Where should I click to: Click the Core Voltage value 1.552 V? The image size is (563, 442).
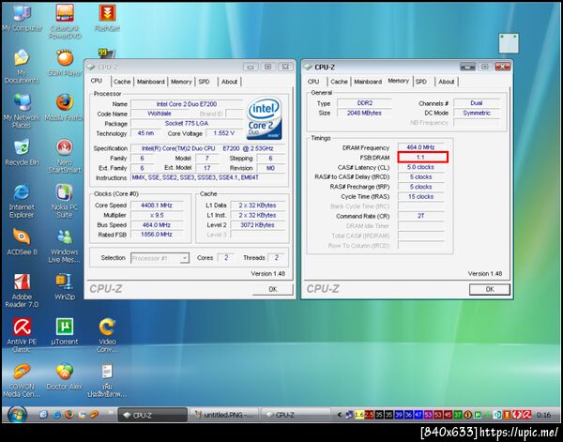[224, 133]
